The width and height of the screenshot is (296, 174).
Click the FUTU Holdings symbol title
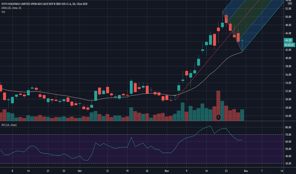[44, 4]
